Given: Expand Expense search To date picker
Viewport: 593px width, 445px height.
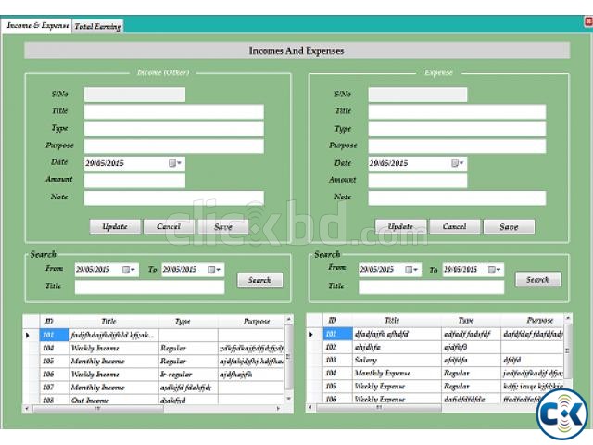Looking at the screenshot, I should 497,270.
